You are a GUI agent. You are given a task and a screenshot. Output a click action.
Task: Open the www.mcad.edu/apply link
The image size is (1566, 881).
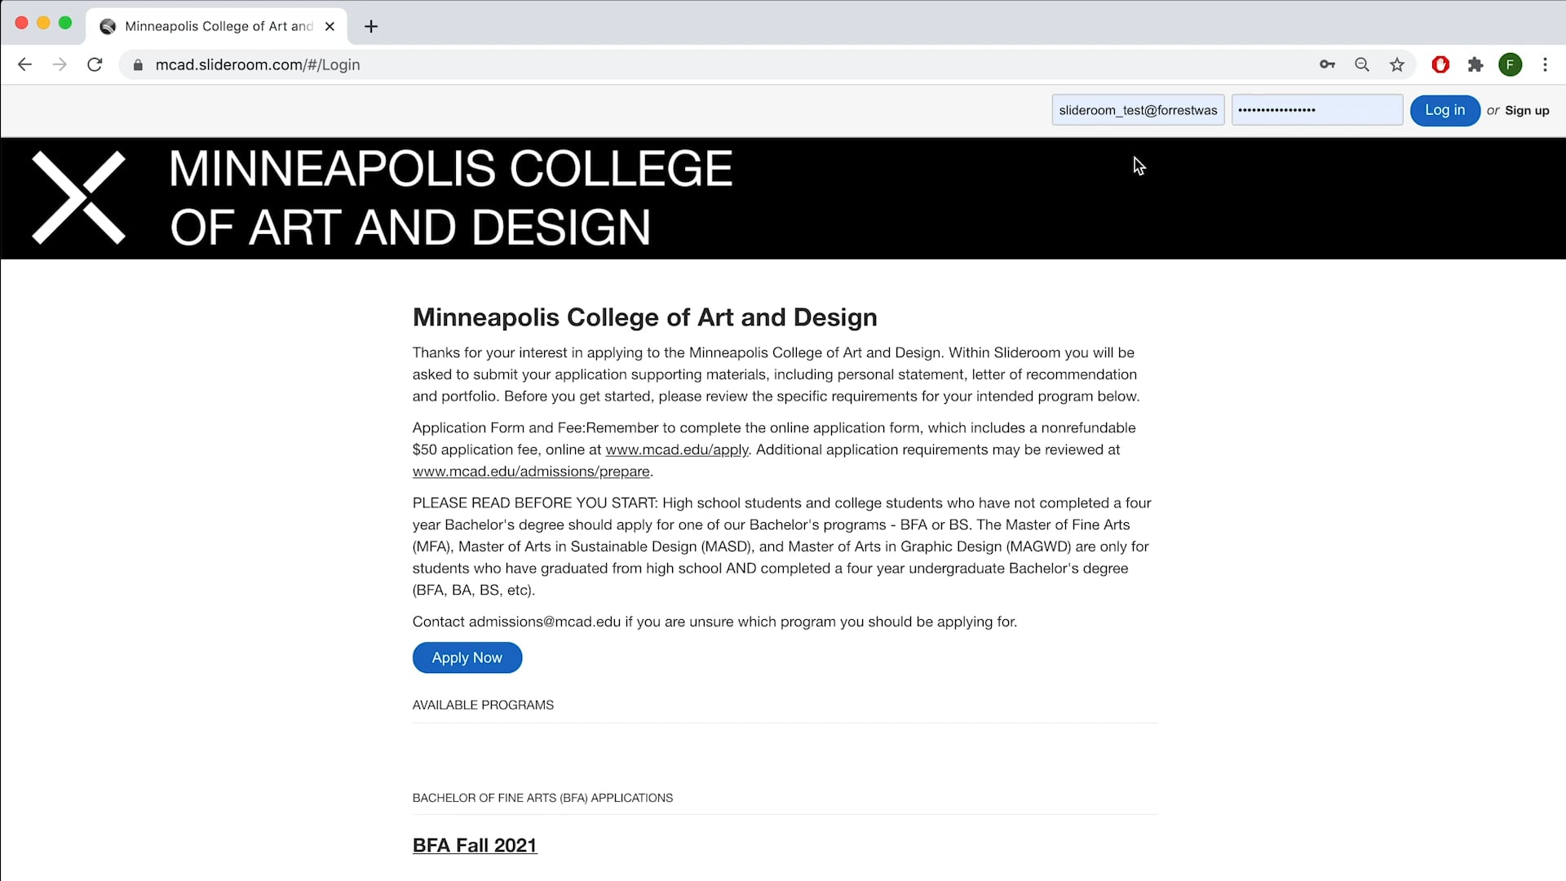point(676,449)
